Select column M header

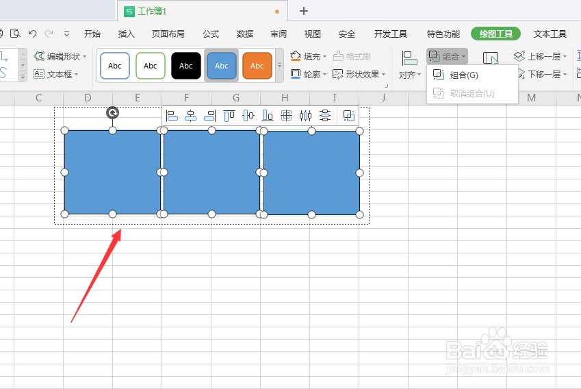point(531,98)
